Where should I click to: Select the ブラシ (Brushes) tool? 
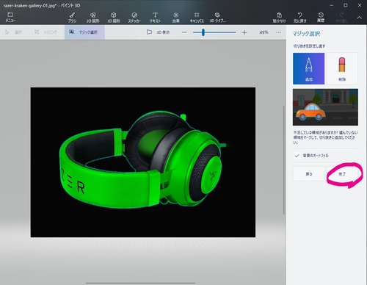coord(72,18)
